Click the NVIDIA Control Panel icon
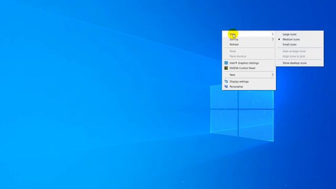Screen dimensions: 336x189 click(x=226, y=68)
